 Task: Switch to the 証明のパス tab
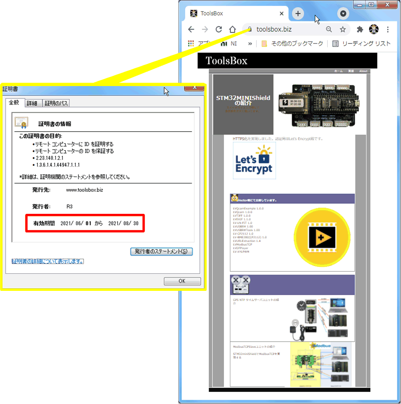point(56,103)
